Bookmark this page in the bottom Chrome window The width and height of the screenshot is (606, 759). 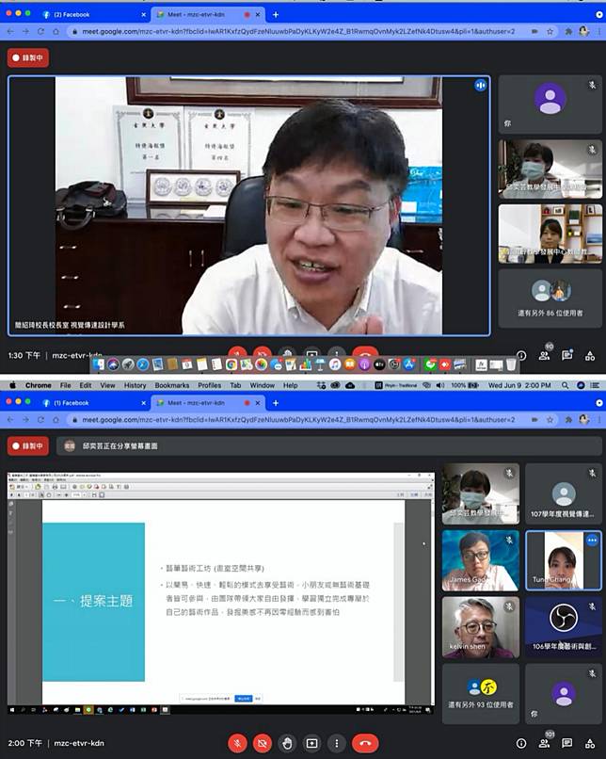[x=550, y=420]
